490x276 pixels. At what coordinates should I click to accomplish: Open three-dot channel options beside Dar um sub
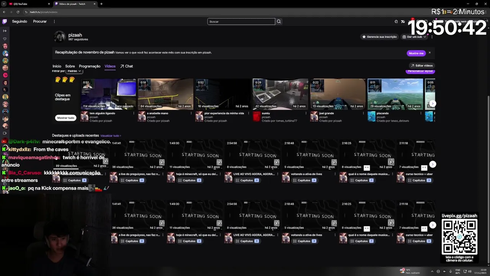432,37
